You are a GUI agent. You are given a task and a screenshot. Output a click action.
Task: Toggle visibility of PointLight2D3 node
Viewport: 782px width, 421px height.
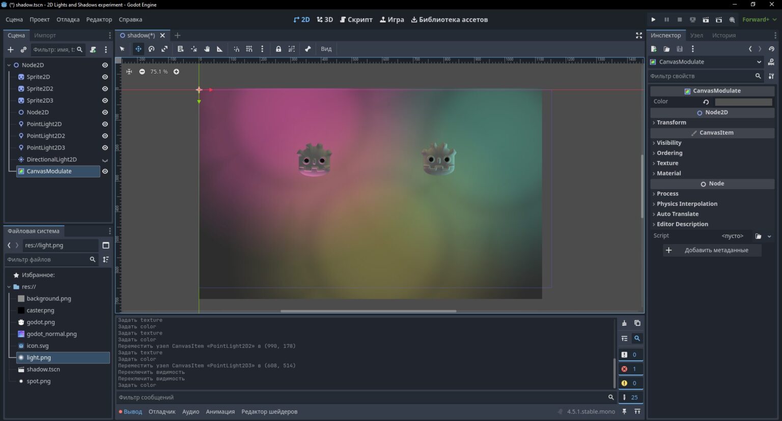pyautogui.click(x=105, y=147)
